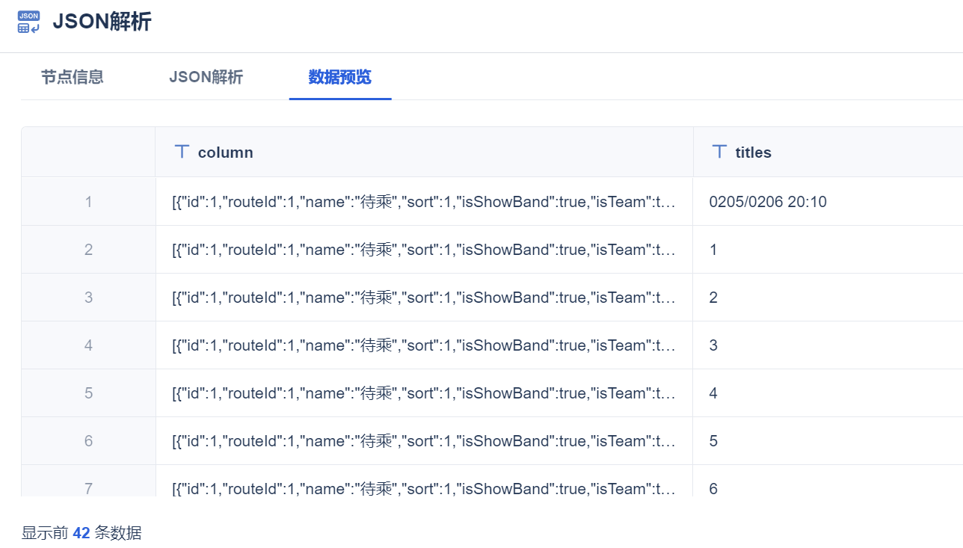The width and height of the screenshot is (963, 548).
Task: Click the titles cell in row 5
Action: point(713,393)
